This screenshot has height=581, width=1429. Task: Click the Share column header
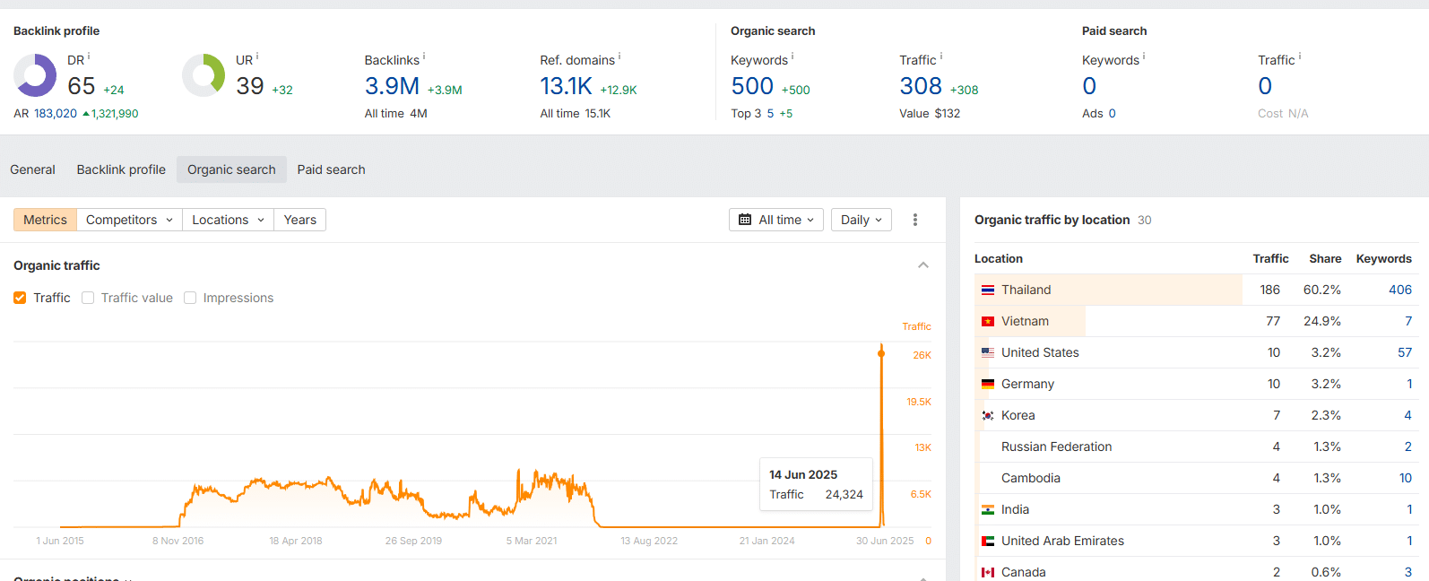pos(1325,258)
